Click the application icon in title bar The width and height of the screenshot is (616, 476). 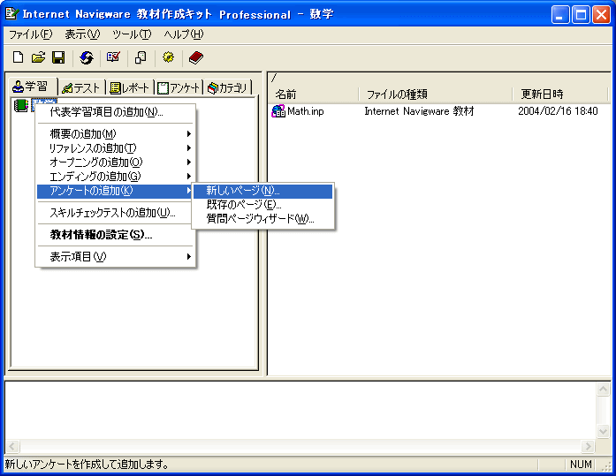[11, 14]
